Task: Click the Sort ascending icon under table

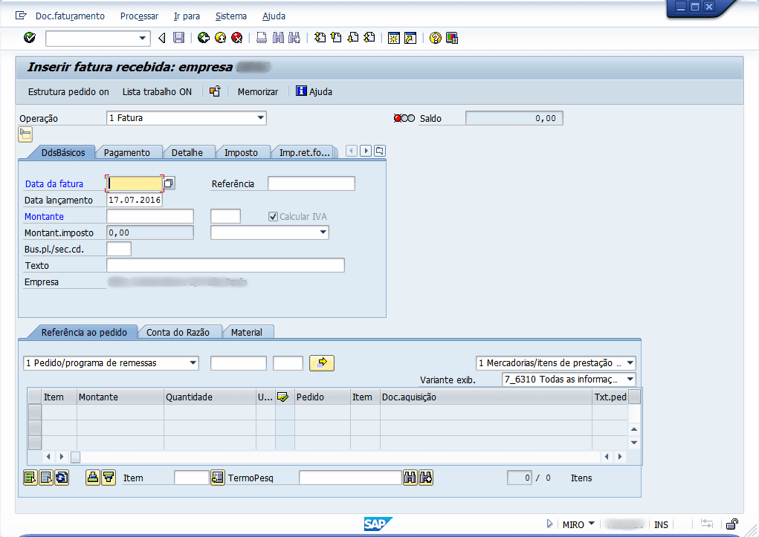Action: tap(92, 478)
